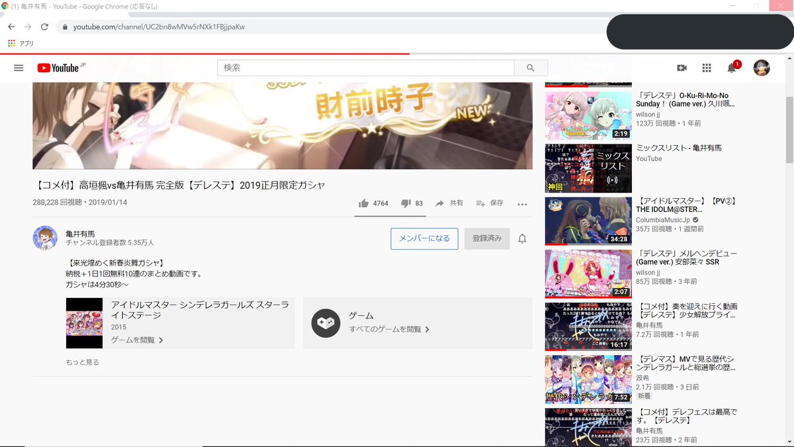Image resolution: width=794 pixels, height=447 pixels.
Task: Reload the page in Chrome
Action: click(x=44, y=26)
